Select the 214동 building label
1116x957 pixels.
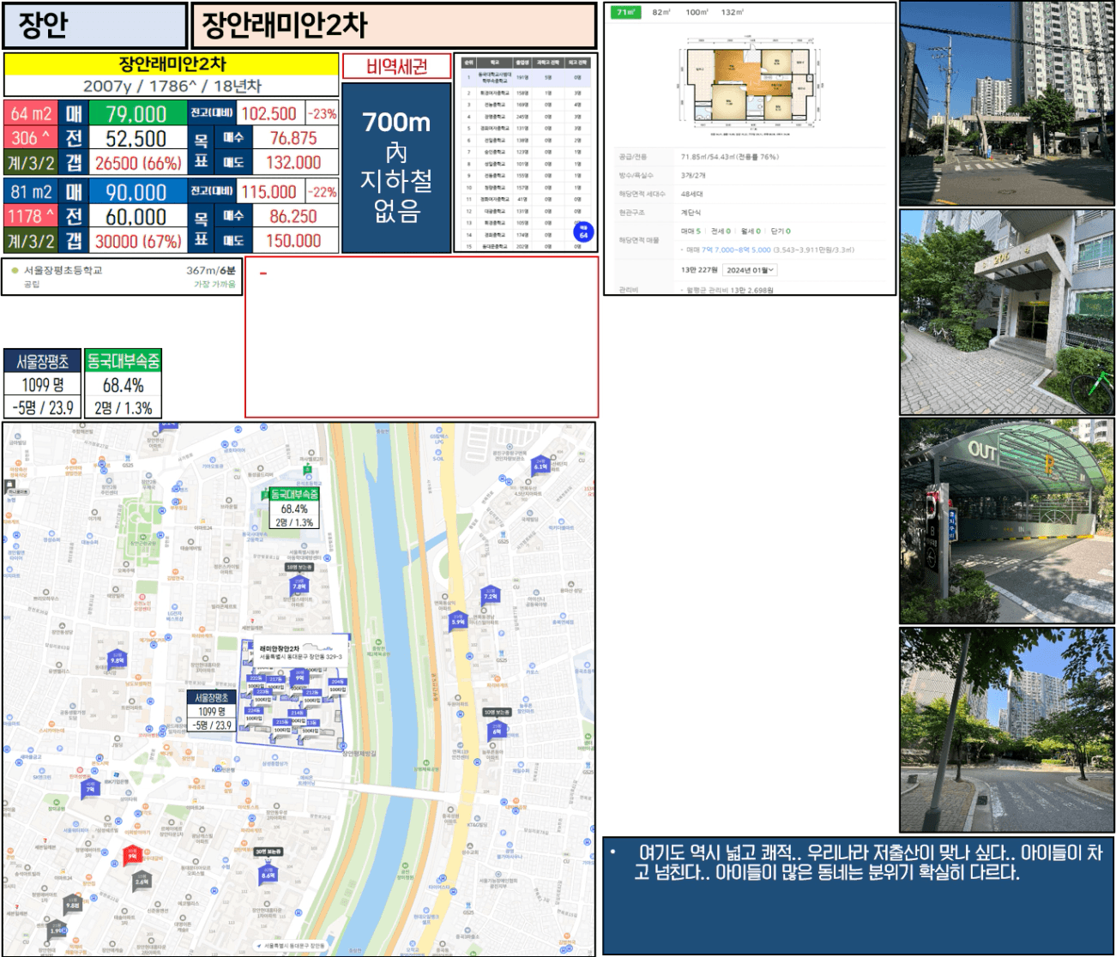pos(297,713)
